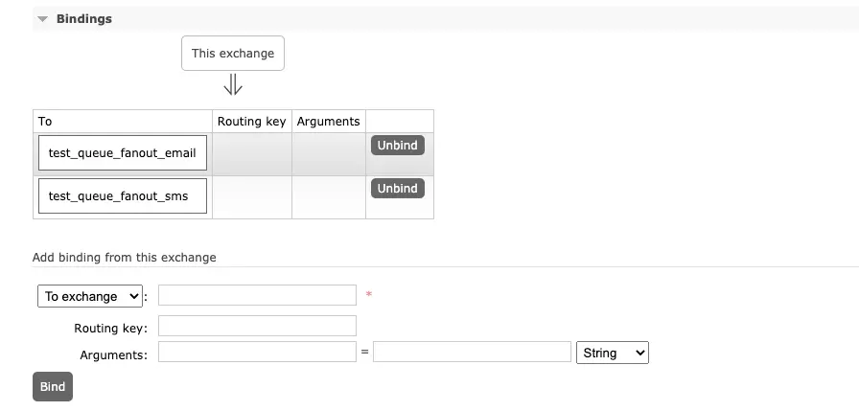Viewport: 859px width, 411px height.
Task: Click the To column header
Action: [45, 122]
